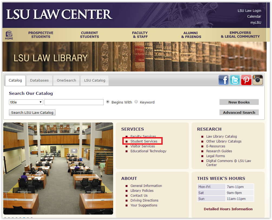The width and height of the screenshot is (272, 220).
Task: Open Employers & Legal Community menu
Action: [x=240, y=35]
